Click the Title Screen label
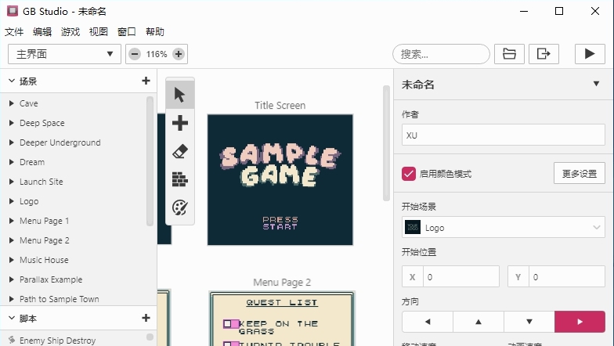 (280, 105)
